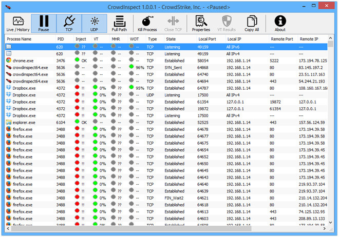The width and height of the screenshot is (339, 237).
Task: Sort by Remote IP column header
Action: coord(309,39)
